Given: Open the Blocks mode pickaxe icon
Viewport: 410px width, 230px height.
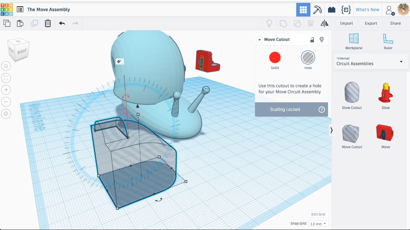Looking at the screenshot, I should tap(317, 10).
